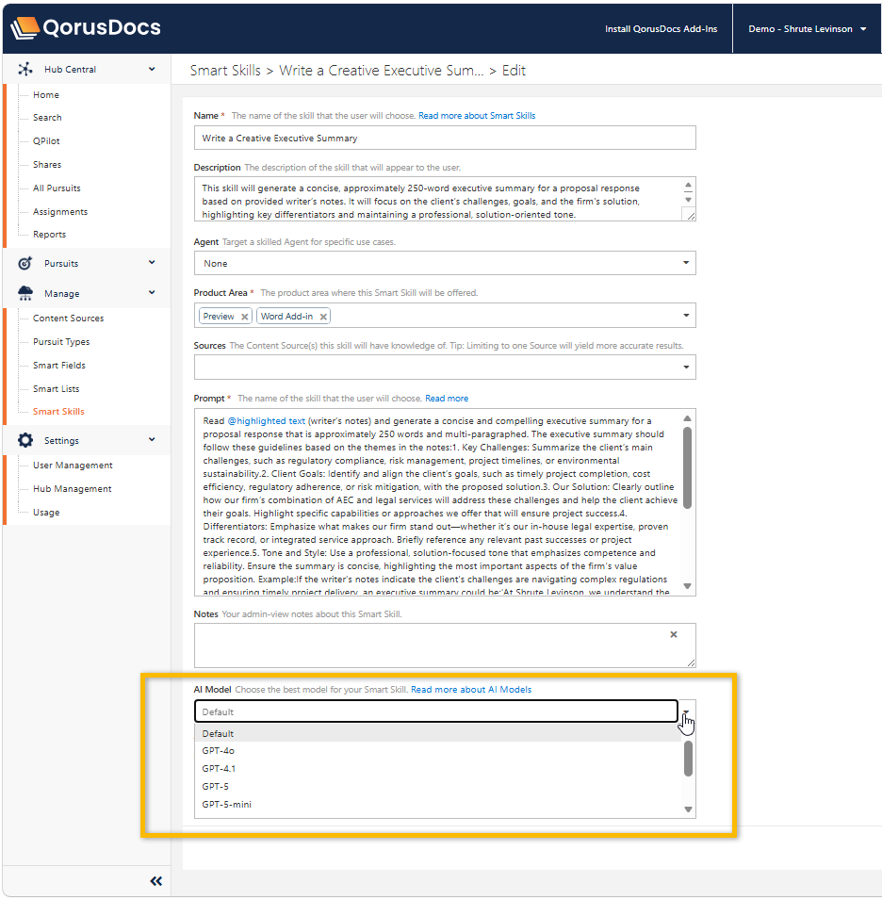This screenshot has height=899, width=882.
Task: Remove the Word Add-in tag
Action: click(x=323, y=317)
